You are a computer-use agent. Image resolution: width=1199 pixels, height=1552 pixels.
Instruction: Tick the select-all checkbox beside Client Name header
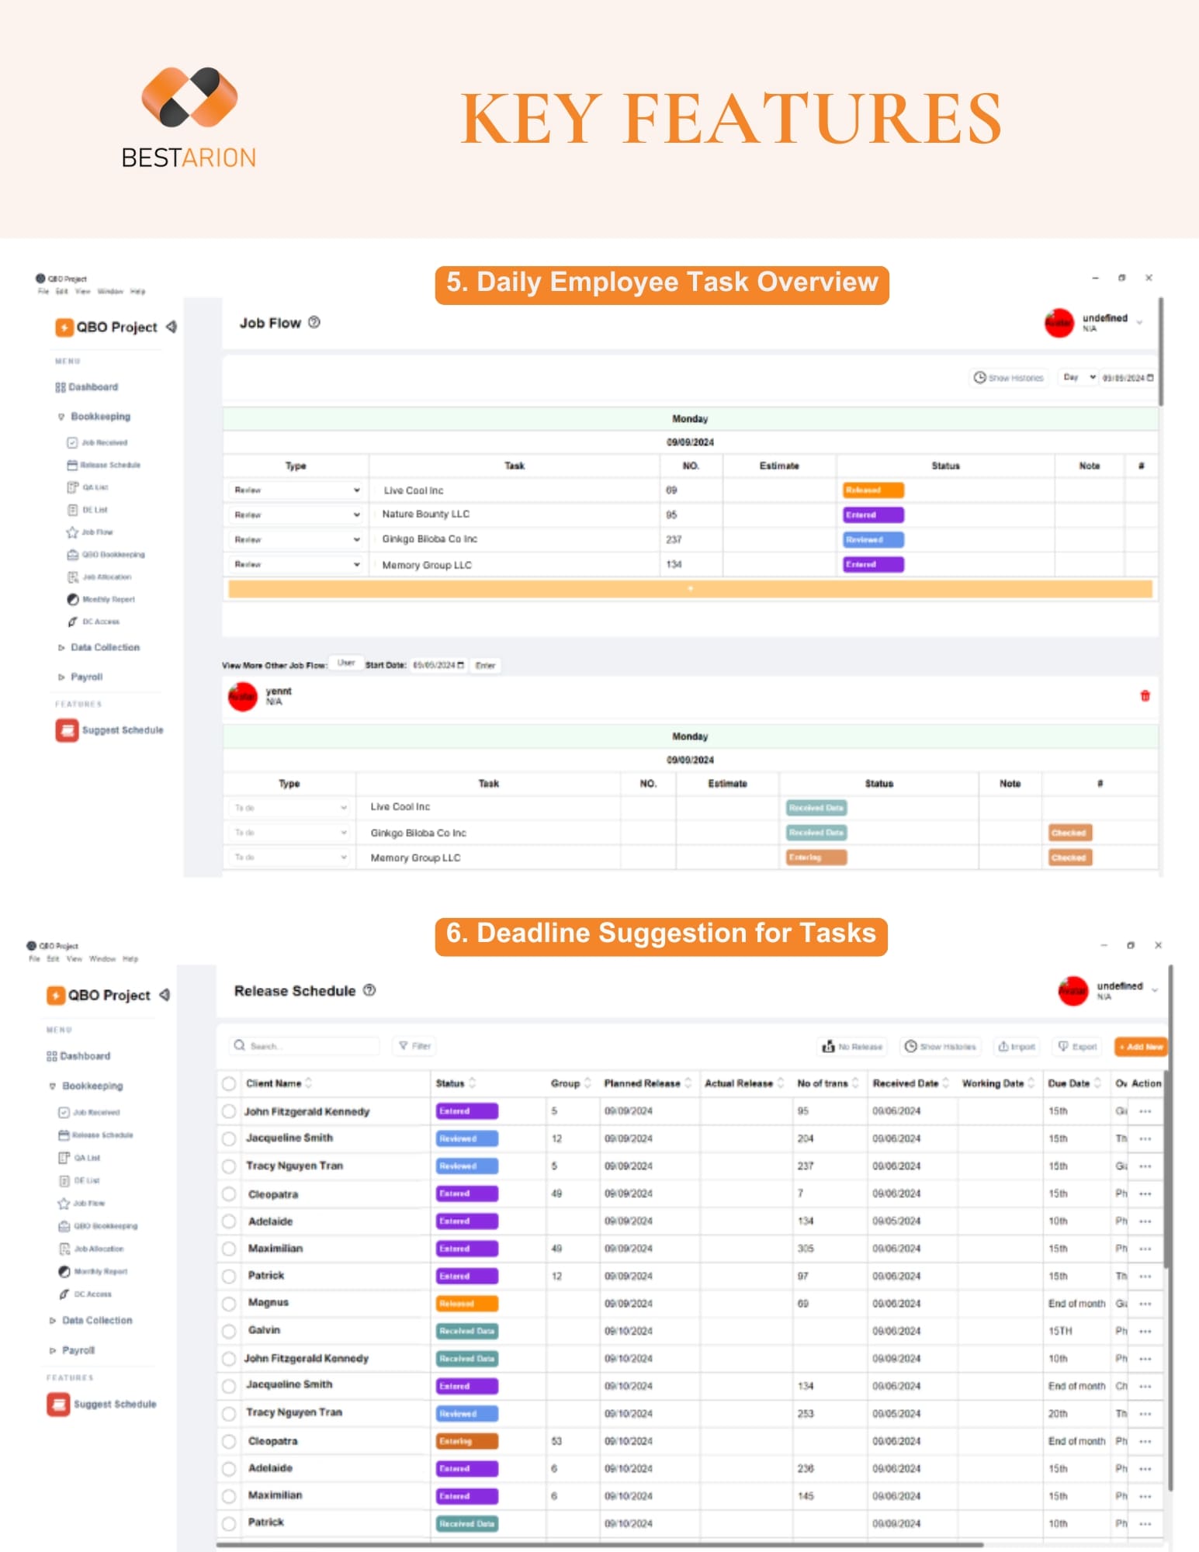coord(229,1083)
